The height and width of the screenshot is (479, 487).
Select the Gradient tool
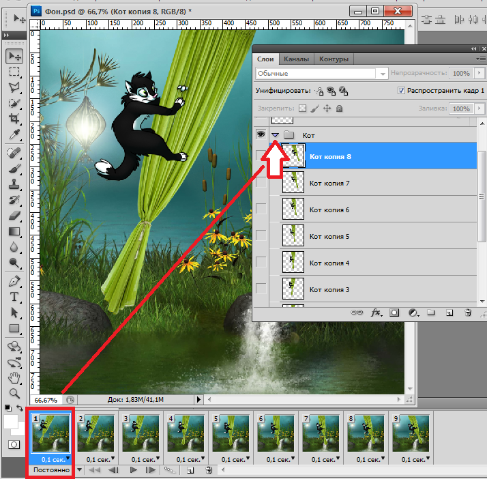pyautogui.click(x=14, y=231)
